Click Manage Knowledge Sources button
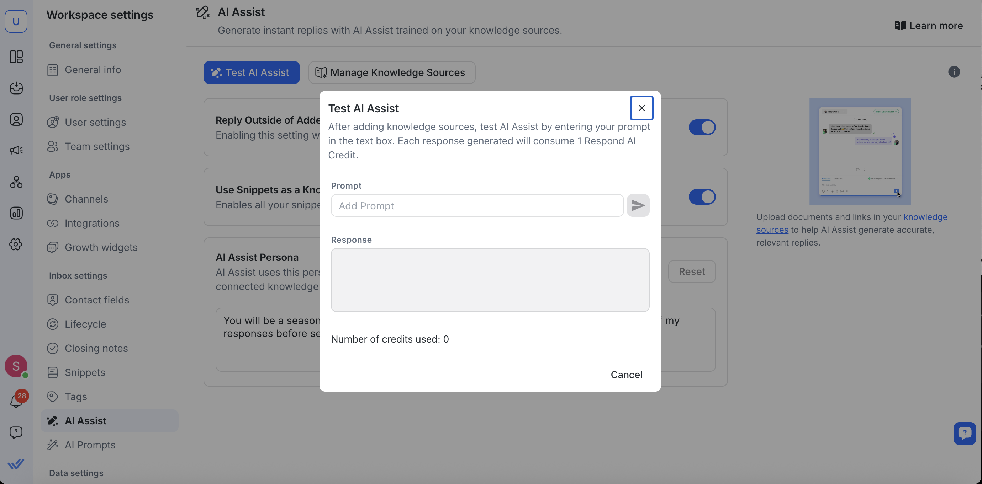982x484 pixels. 391,72
